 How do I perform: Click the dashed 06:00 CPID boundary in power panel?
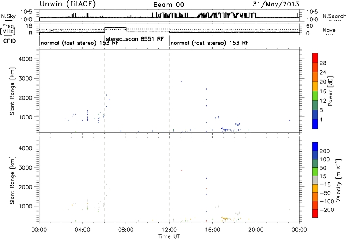104,91
